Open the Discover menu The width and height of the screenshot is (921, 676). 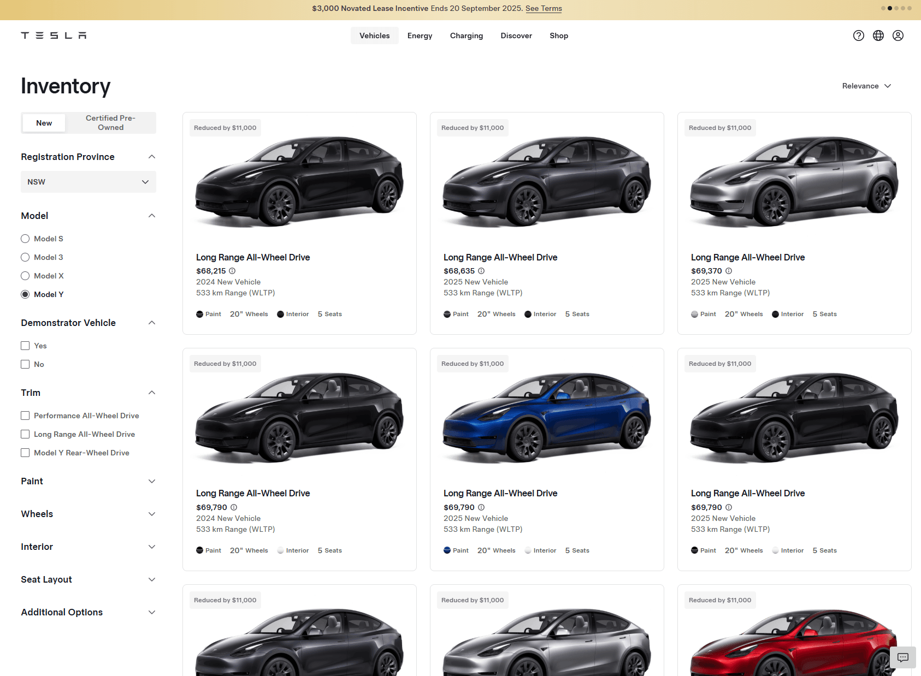click(x=516, y=35)
